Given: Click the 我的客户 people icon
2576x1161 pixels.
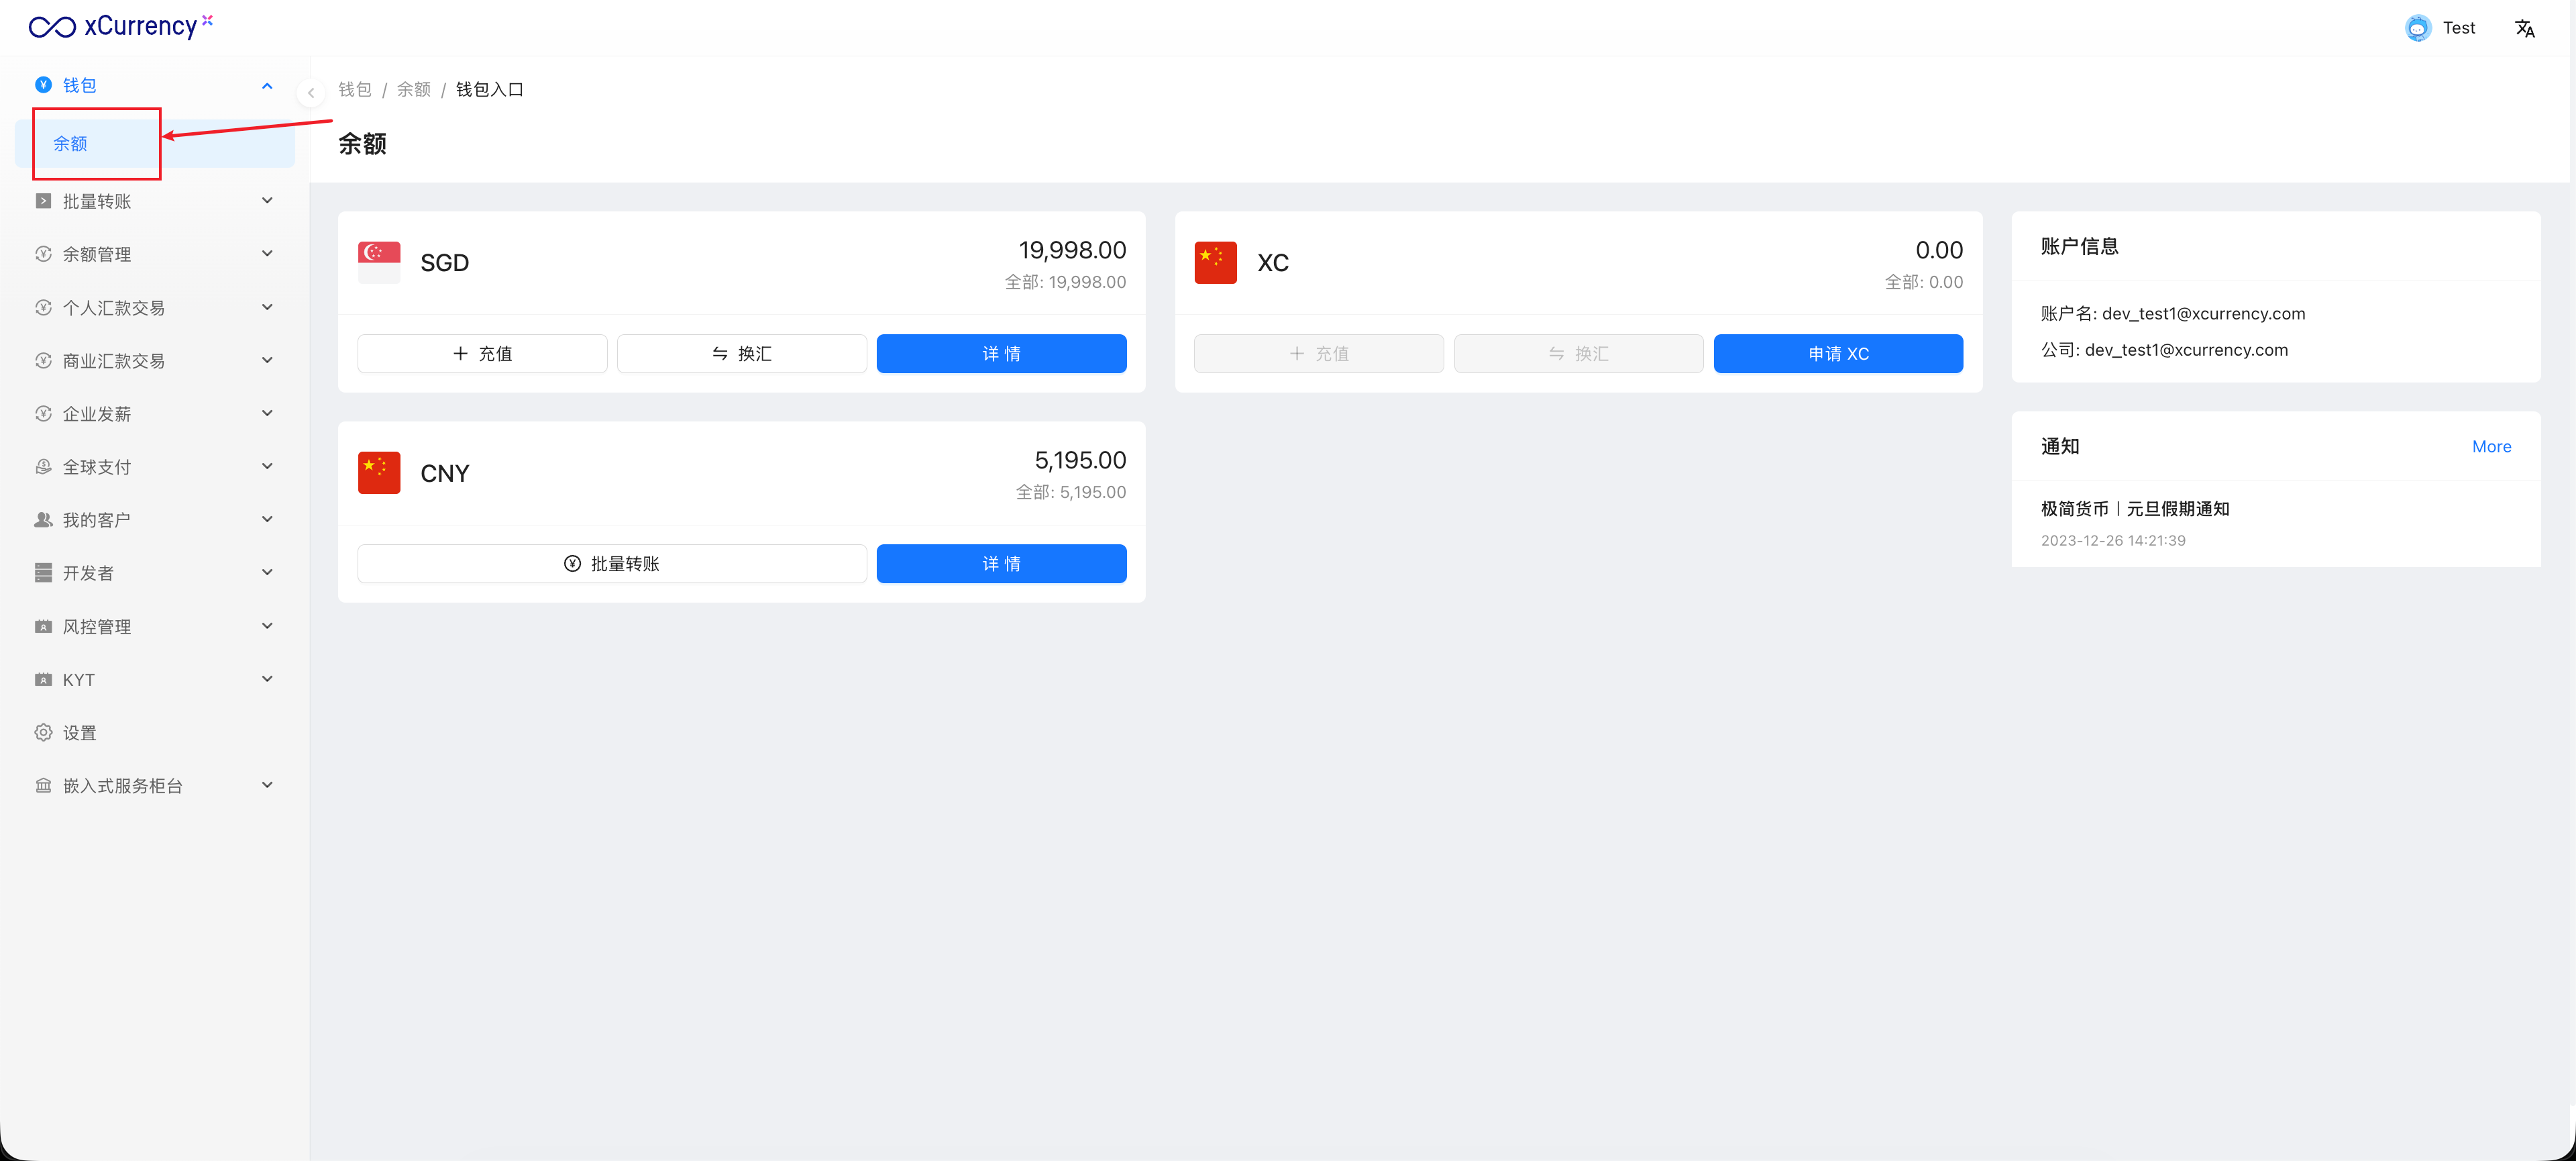Looking at the screenshot, I should coord(43,520).
